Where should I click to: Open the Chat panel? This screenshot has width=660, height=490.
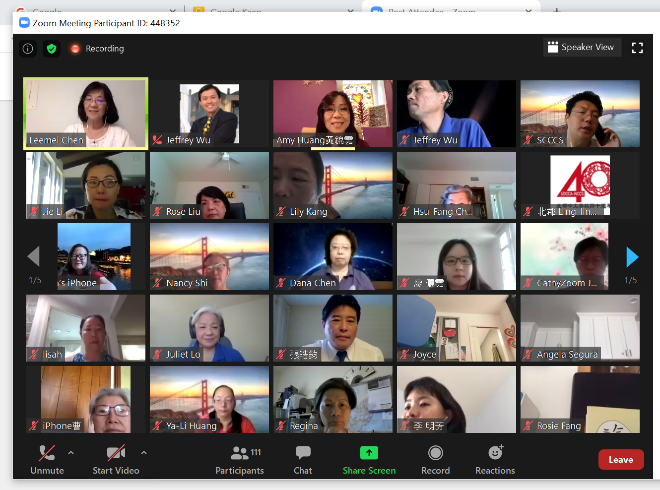pyautogui.click(x=303, y=460)
